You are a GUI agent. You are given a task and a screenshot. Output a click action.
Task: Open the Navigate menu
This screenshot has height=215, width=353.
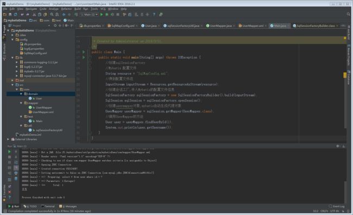pos(31,9)
